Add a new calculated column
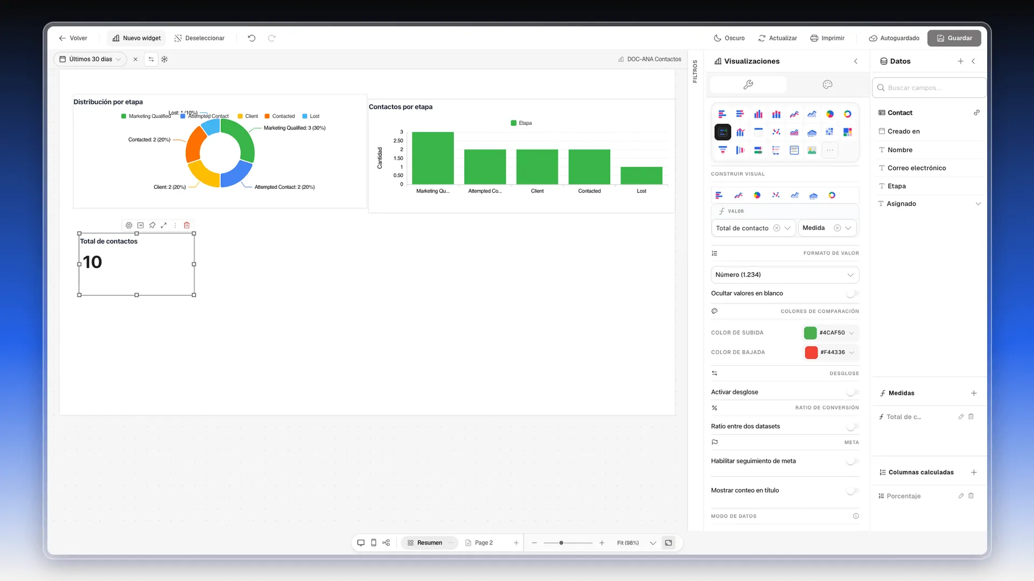This screenshot has width=1034, height=581. click(x=974, y=472)
